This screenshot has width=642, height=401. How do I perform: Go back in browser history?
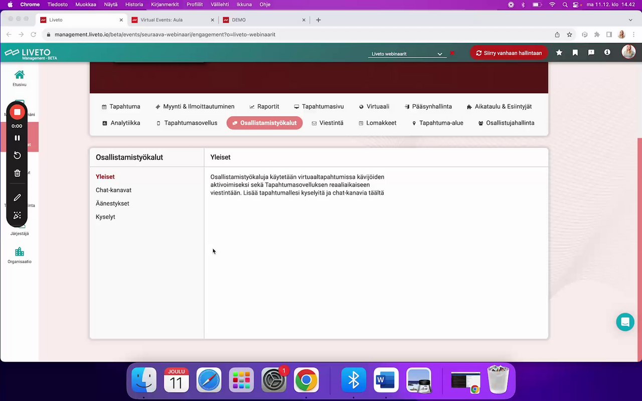coord(9,35)
